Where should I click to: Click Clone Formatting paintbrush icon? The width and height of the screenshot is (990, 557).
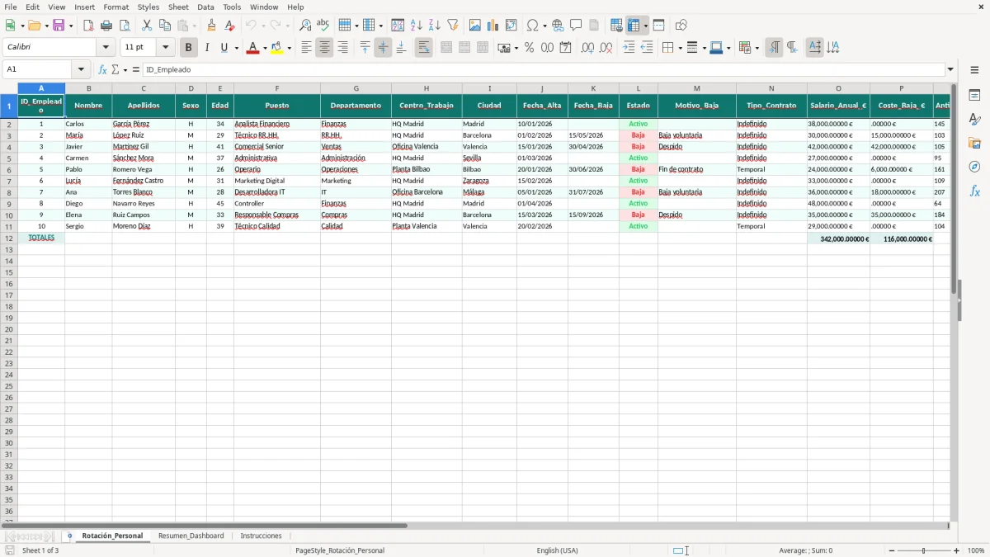point(212,26)
